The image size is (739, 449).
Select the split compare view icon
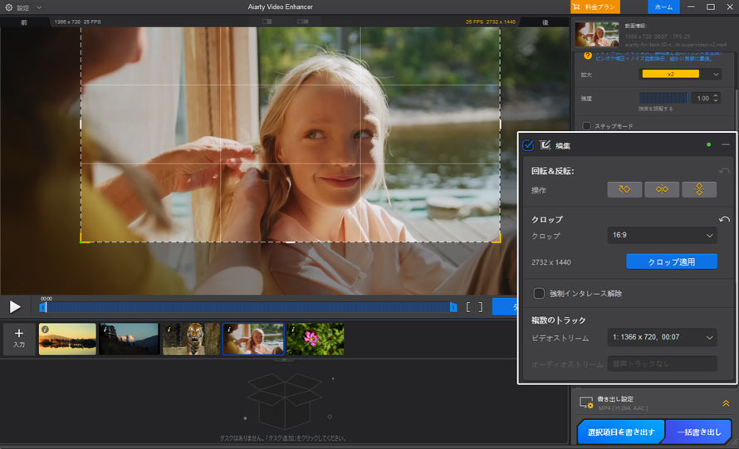click(x=267, y=22)
